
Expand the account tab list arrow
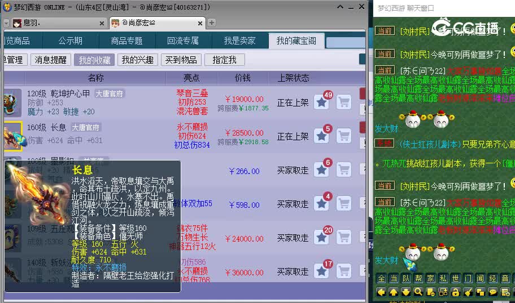point(6,23)
